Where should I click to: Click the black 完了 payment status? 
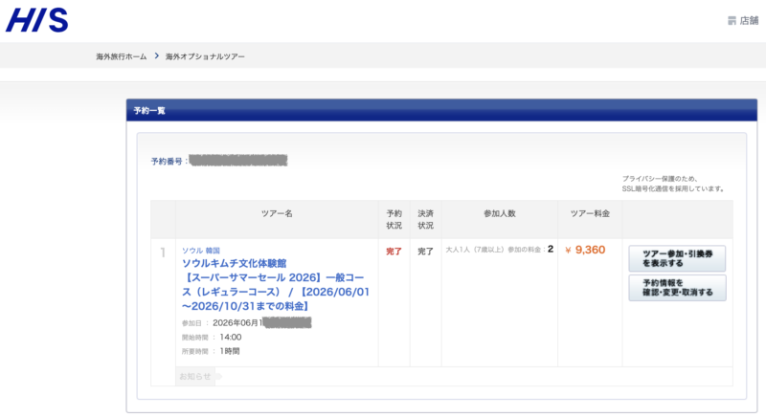click(425, 252)
